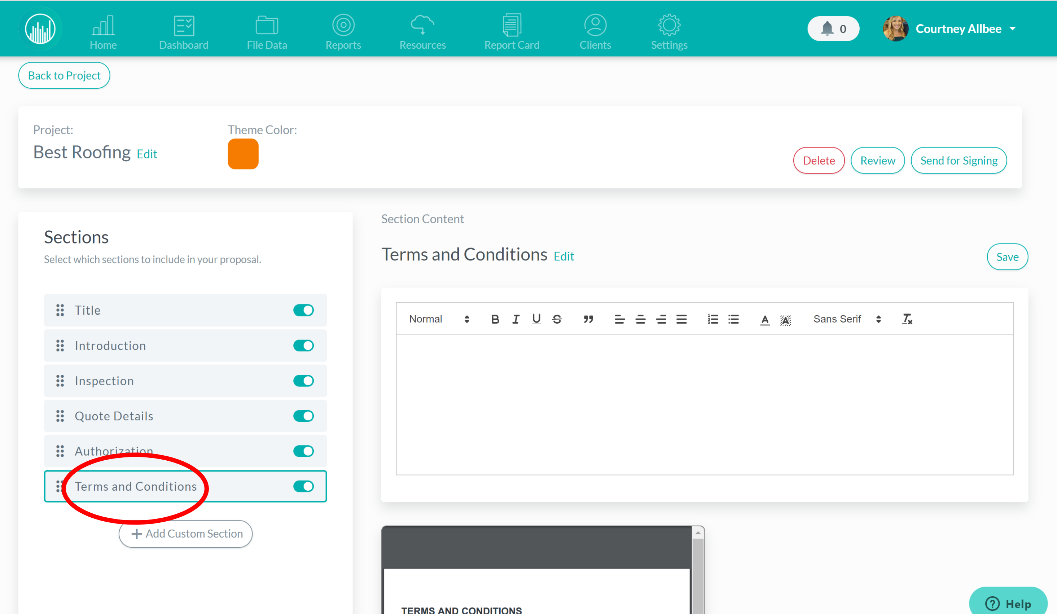Screen dimensions: 1057x614
Task: Edit the Terms and Conditions heading
Action: (564, 256)
